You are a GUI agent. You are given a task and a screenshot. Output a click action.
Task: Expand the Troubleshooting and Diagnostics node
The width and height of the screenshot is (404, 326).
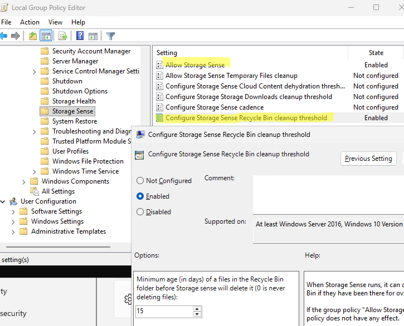pyautogui.click(x=35, y=131)
